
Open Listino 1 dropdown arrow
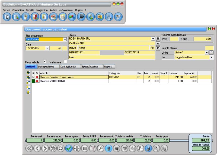click(207, 53)
